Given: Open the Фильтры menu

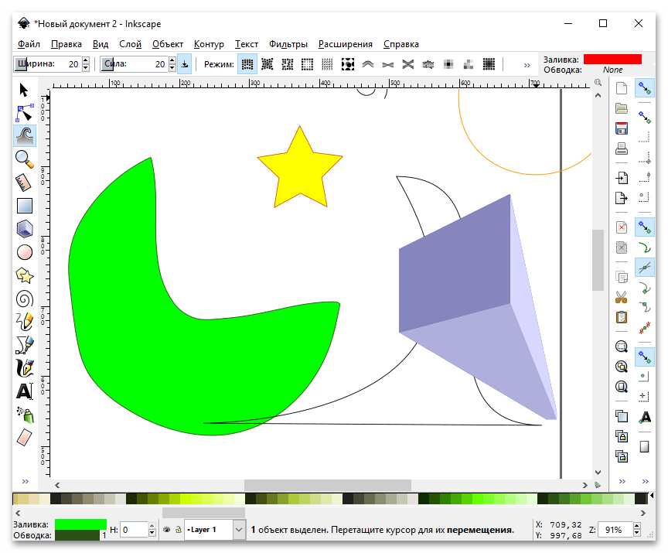Looking at the screenshot, I should coord(288,44).
